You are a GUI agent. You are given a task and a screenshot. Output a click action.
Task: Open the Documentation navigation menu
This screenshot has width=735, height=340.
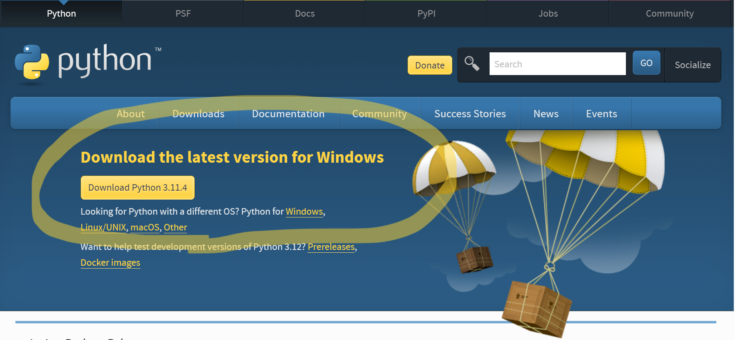[288, 114]
